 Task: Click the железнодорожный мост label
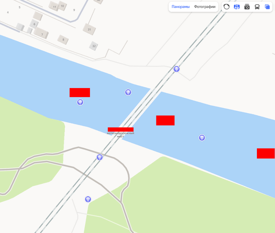click(x=121, y=135)
